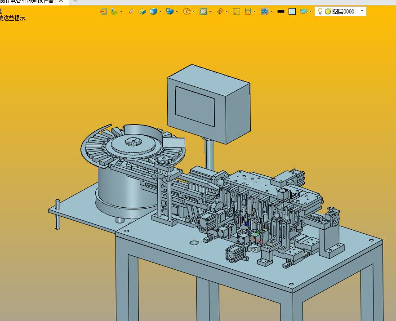Click the teal surface display icon
Screen dimensions: 396x321
click(303, 11)
